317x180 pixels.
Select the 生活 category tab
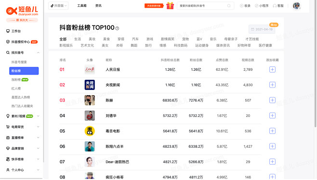tap(78, 39)
